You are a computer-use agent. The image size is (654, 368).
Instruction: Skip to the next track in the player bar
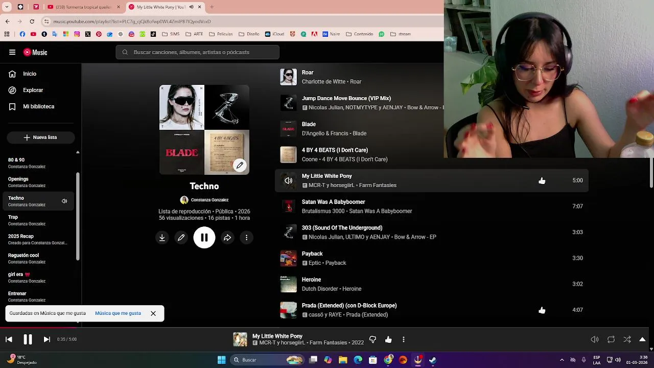point(46,339)
